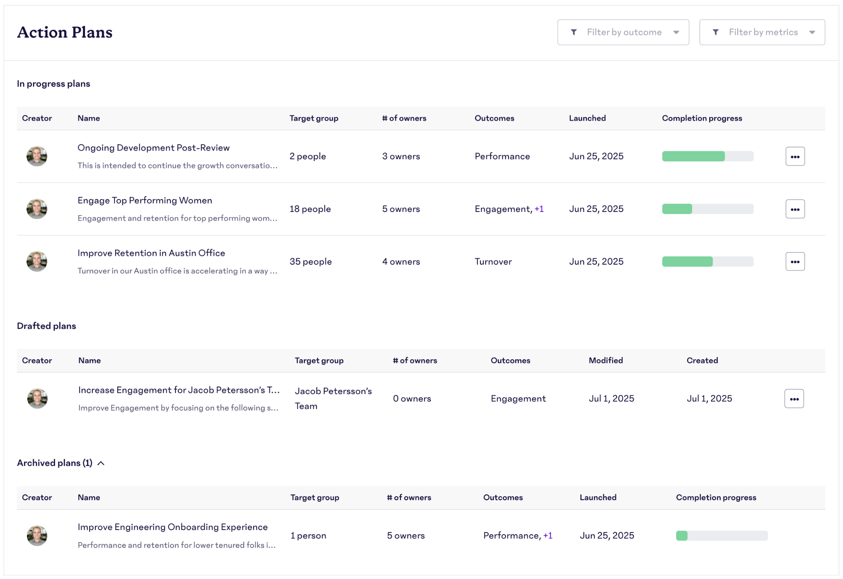Click 'Jacob Petersson's Team' target group cell
Image resolution: width=843 pixels, height=579 pixels.
(x=333, y=399)
